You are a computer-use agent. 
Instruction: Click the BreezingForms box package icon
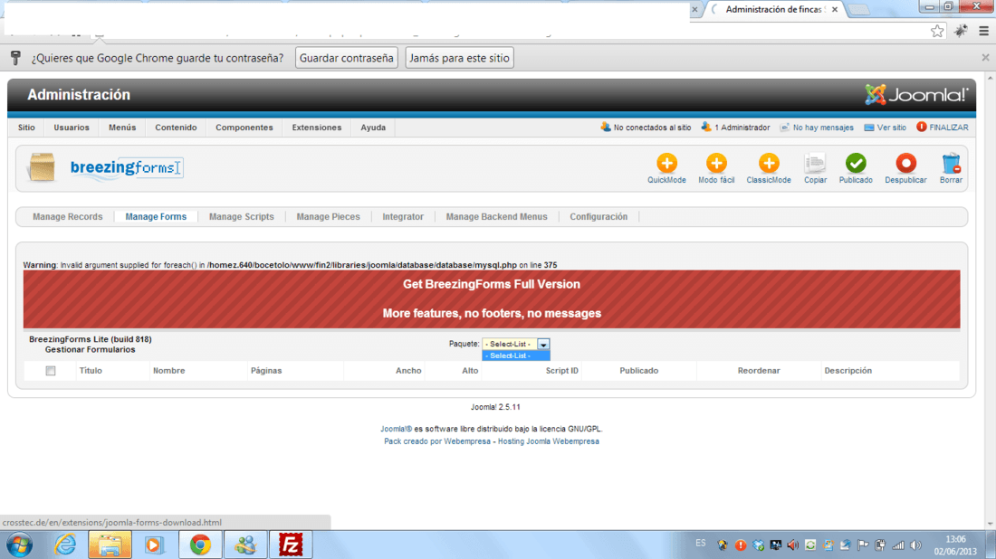point(42,167)
